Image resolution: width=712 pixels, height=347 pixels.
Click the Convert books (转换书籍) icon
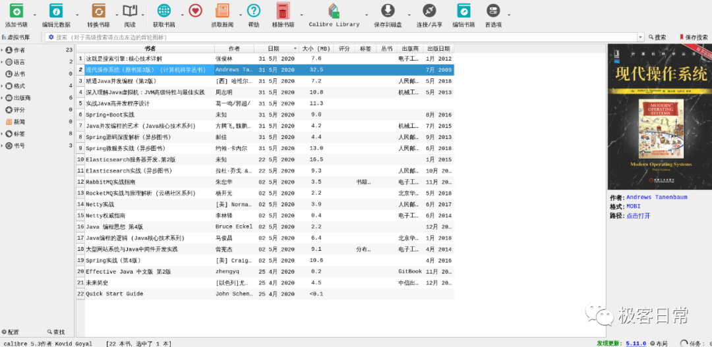pos(98,10)
